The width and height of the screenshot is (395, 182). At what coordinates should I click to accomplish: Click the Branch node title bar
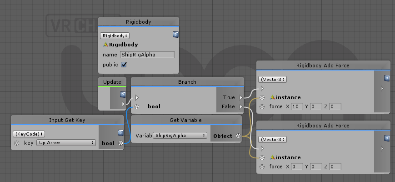187,82
